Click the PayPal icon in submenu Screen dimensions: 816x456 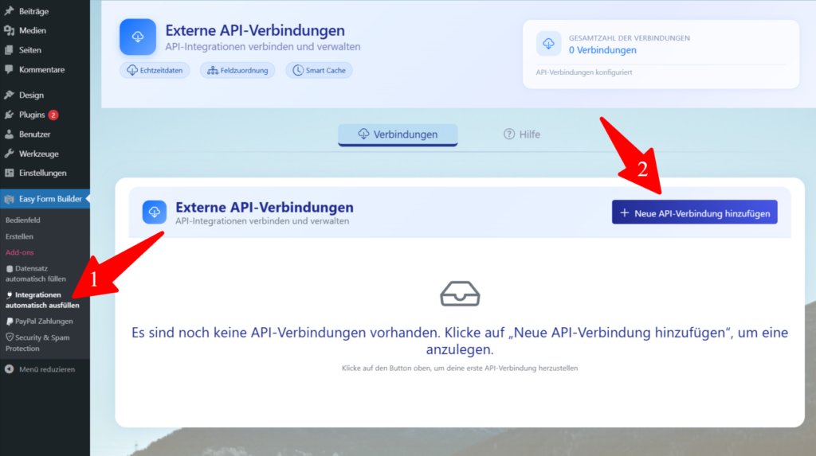click(10, 322)
